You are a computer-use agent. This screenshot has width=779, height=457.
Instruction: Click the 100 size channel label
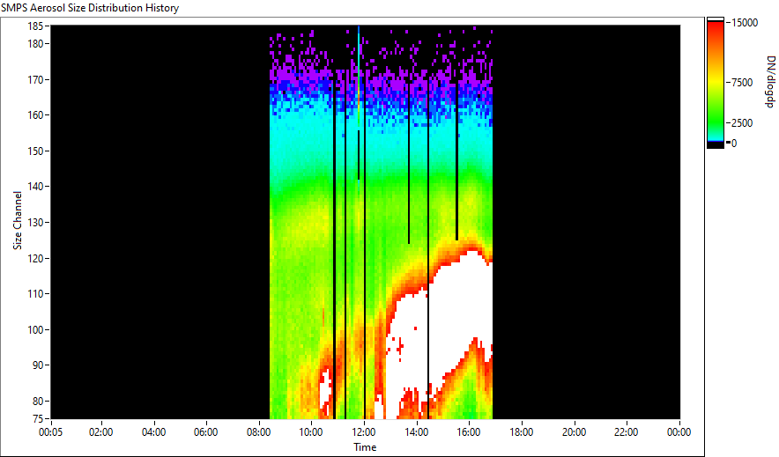pyautogui.click(x=36, y=329)
